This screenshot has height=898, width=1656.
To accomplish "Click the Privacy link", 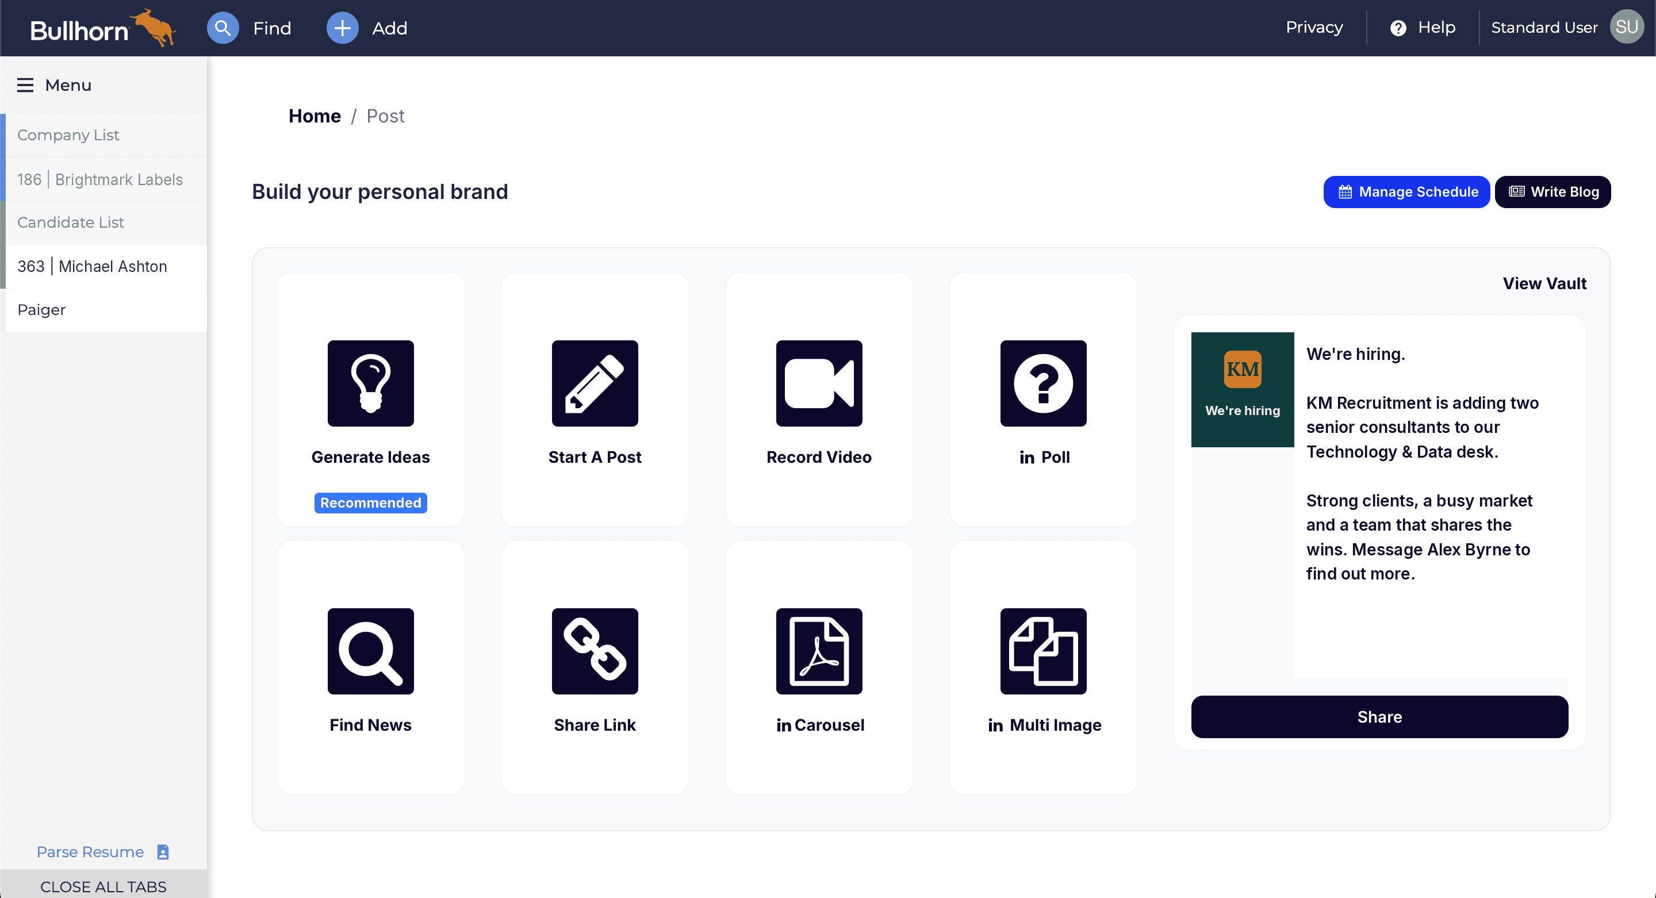I will tap(1314, 28).
